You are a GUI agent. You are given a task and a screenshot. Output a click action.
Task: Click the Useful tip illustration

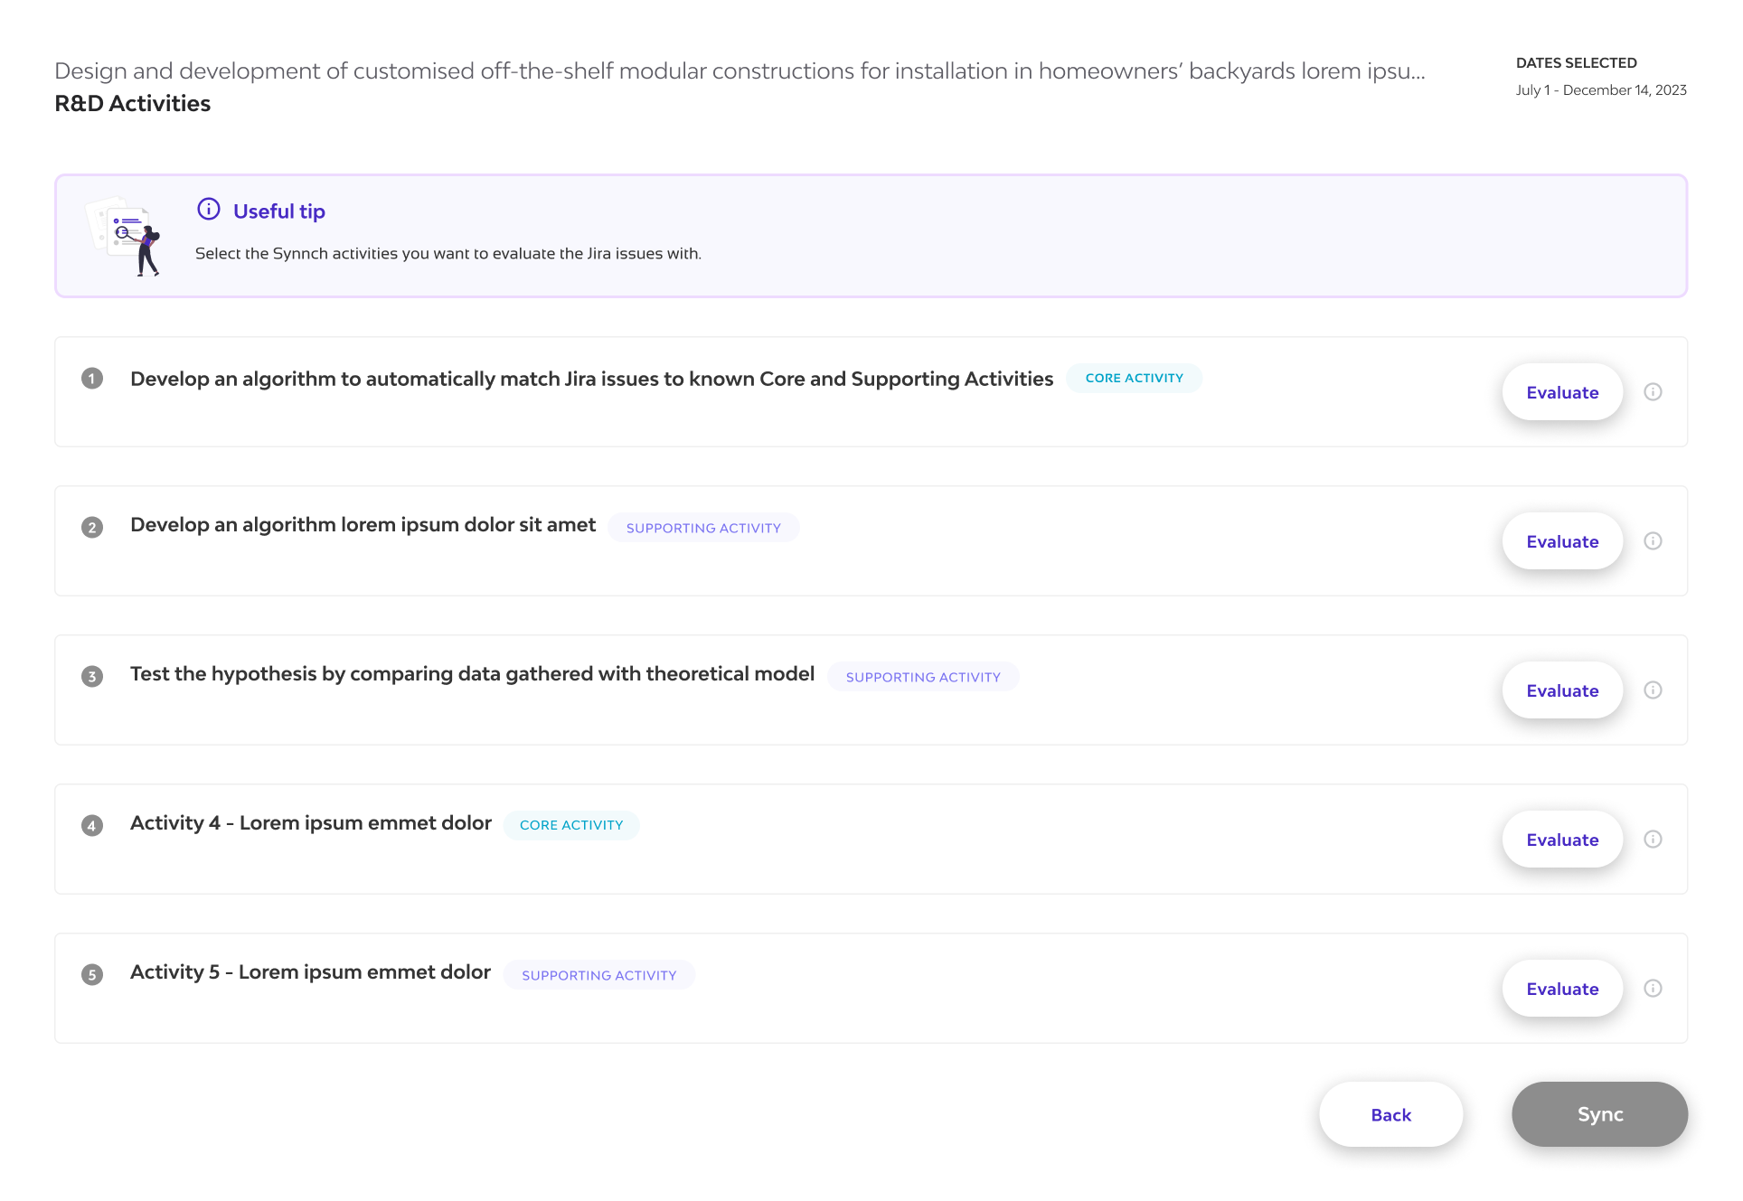click(124, 236)
